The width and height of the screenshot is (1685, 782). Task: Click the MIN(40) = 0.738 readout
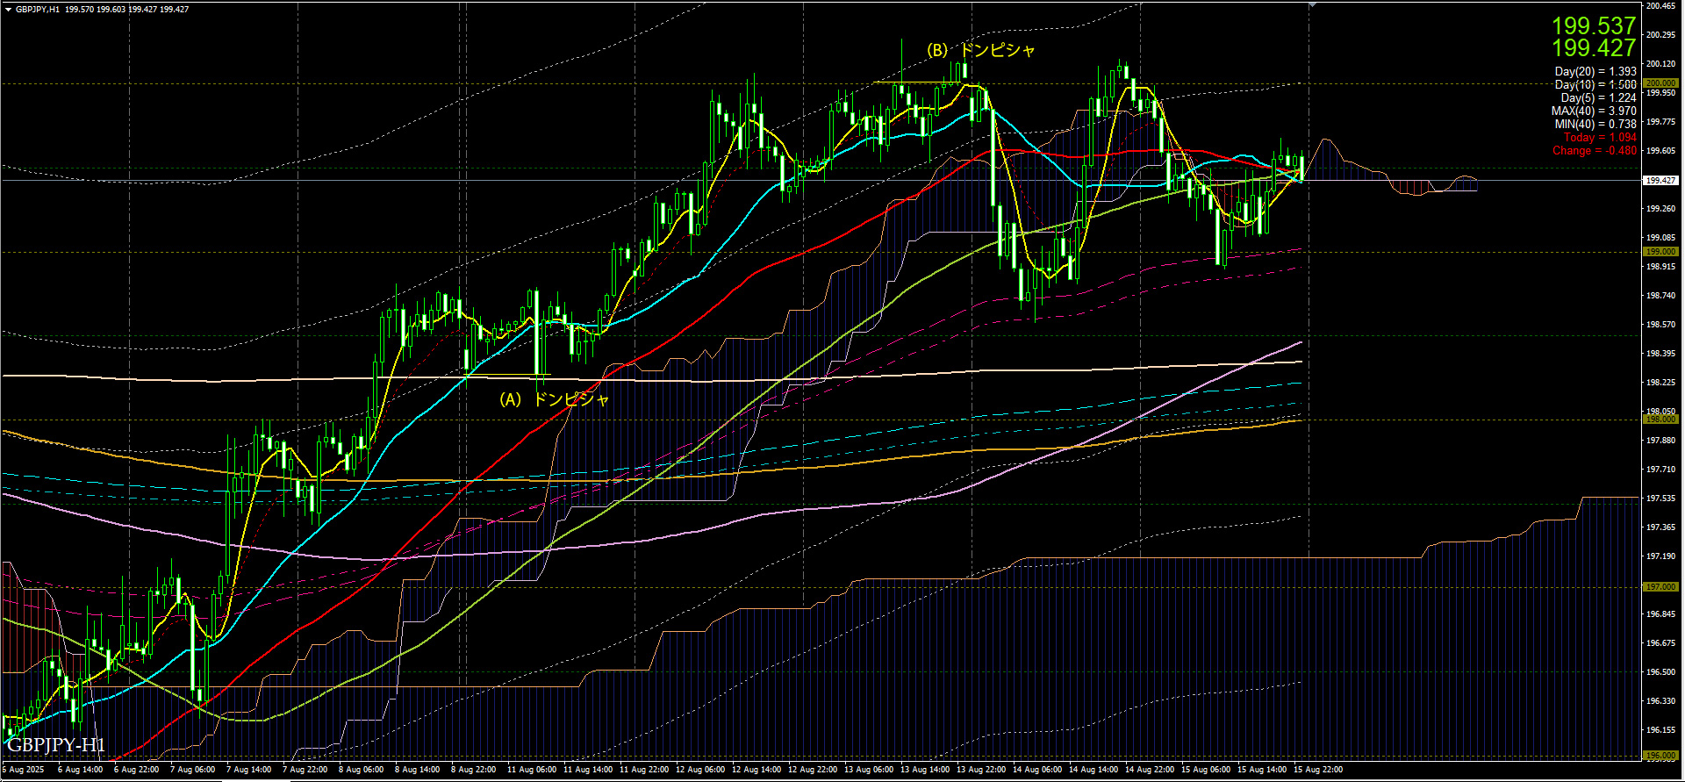(x=1595, y=125)
